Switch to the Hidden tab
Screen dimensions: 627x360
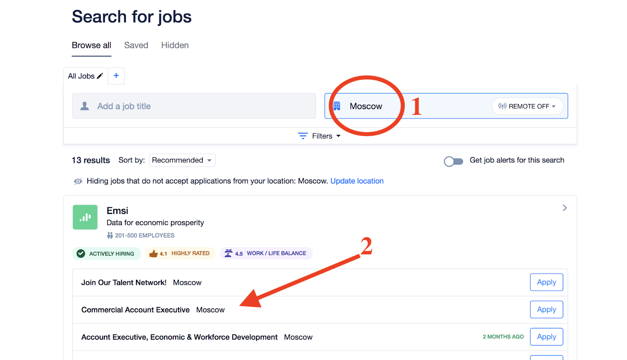click(175, 45)
